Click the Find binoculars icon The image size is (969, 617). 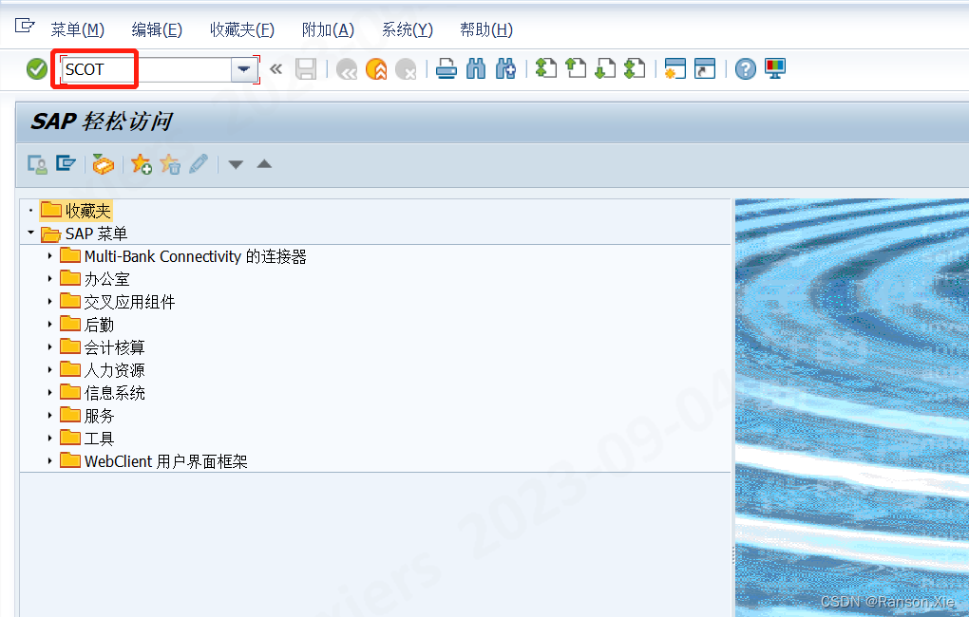[x=476, y=69]
